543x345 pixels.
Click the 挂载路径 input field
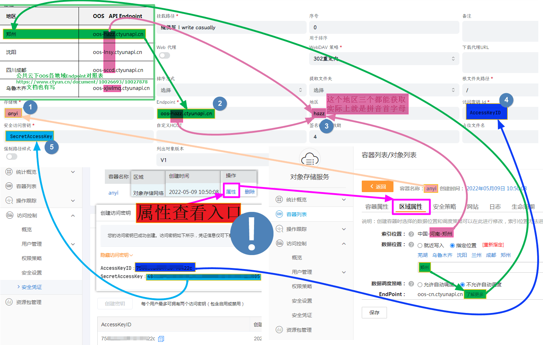pos(231,27)
